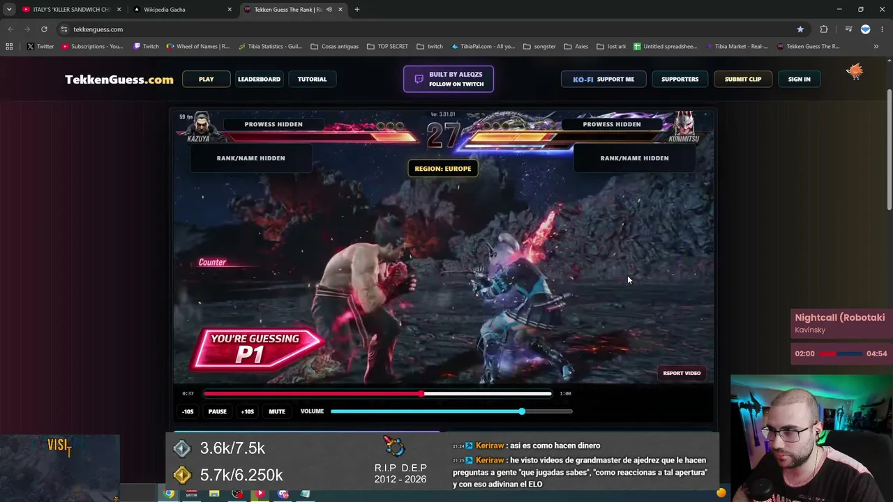The width and height of the screenshot is (893, 502).
Task: Close the Wikipedia Gacha tab
Action: pyautogui.click(x=230, y=10)
